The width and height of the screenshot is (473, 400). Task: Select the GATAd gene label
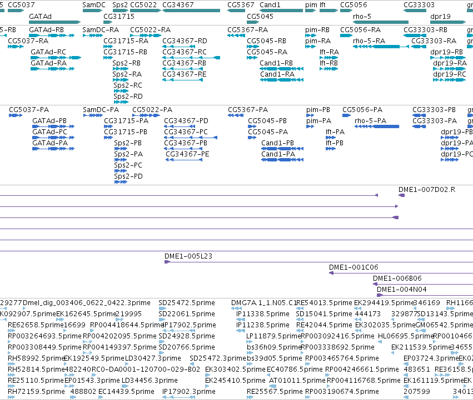[40, 16]
